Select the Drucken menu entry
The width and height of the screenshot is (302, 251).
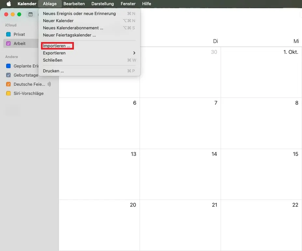pyautogui.click(x=53, y=71)
